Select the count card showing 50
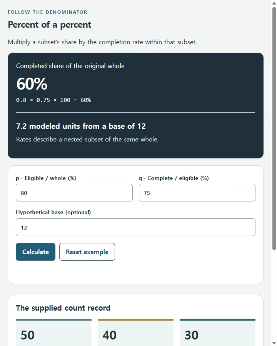 pyautogui.click(x=54, y=332)
